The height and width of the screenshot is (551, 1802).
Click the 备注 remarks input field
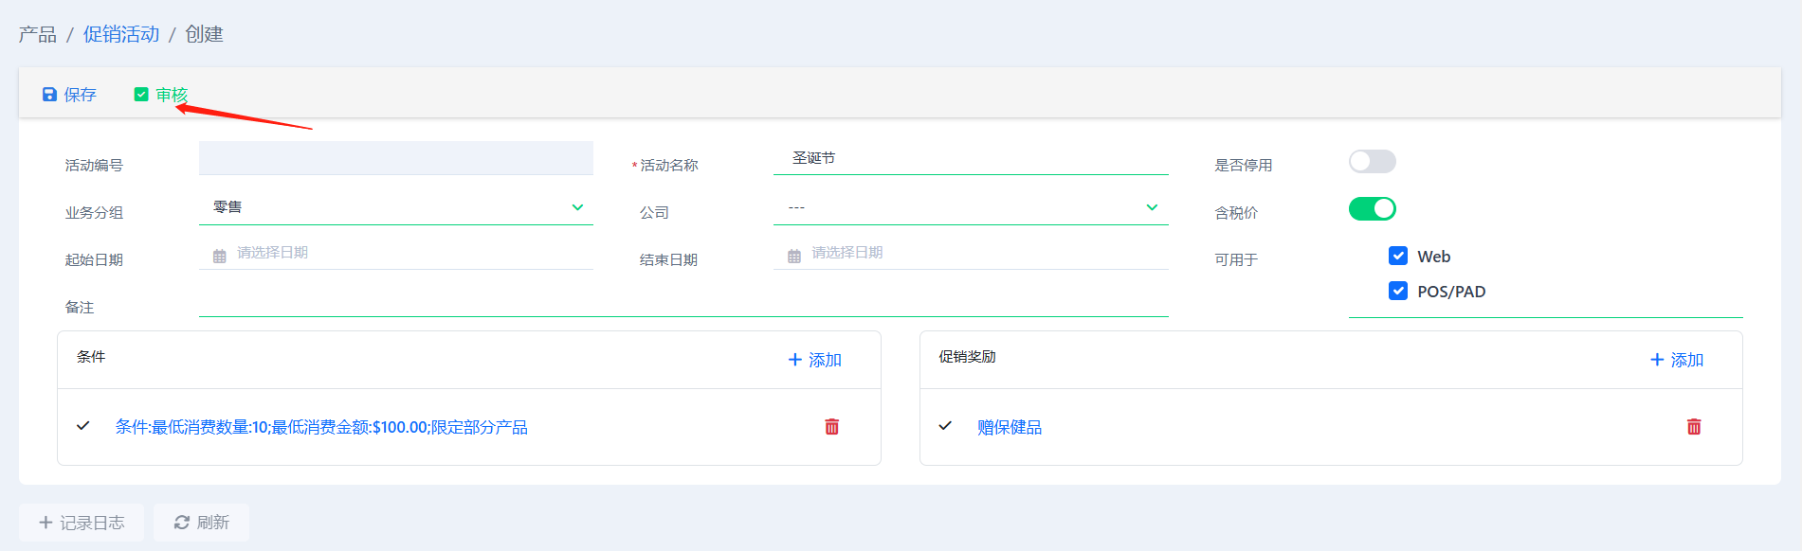pos(683,301)
